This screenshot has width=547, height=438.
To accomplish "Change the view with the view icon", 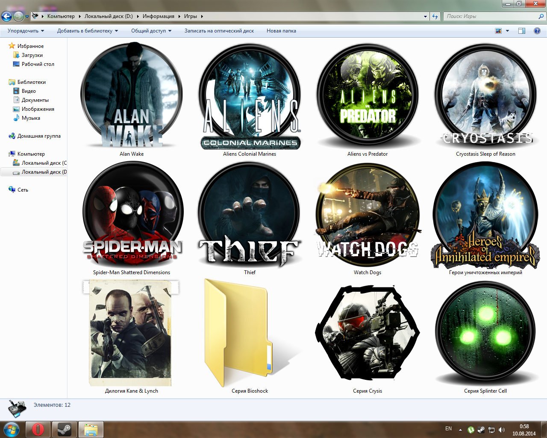I will coord(498,31).
